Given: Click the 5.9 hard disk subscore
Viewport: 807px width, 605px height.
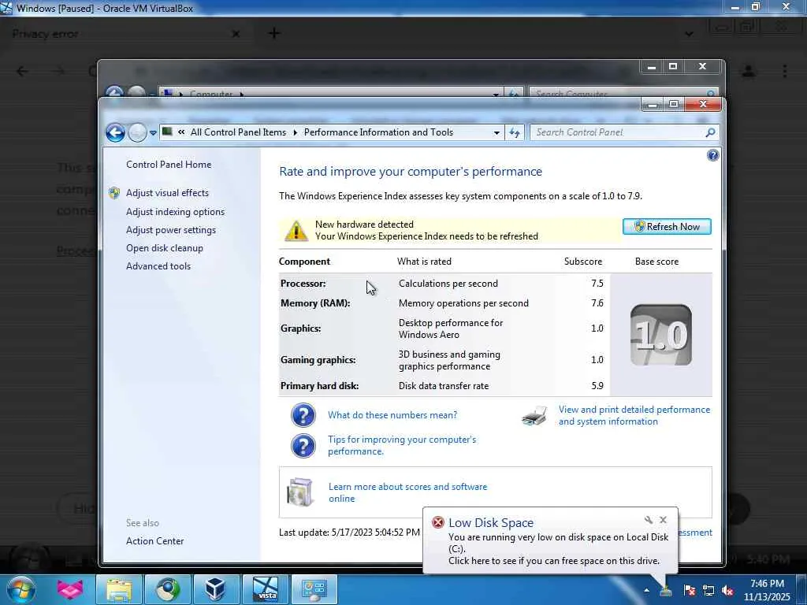Looking at the screenshot, I should pos(597,386).
